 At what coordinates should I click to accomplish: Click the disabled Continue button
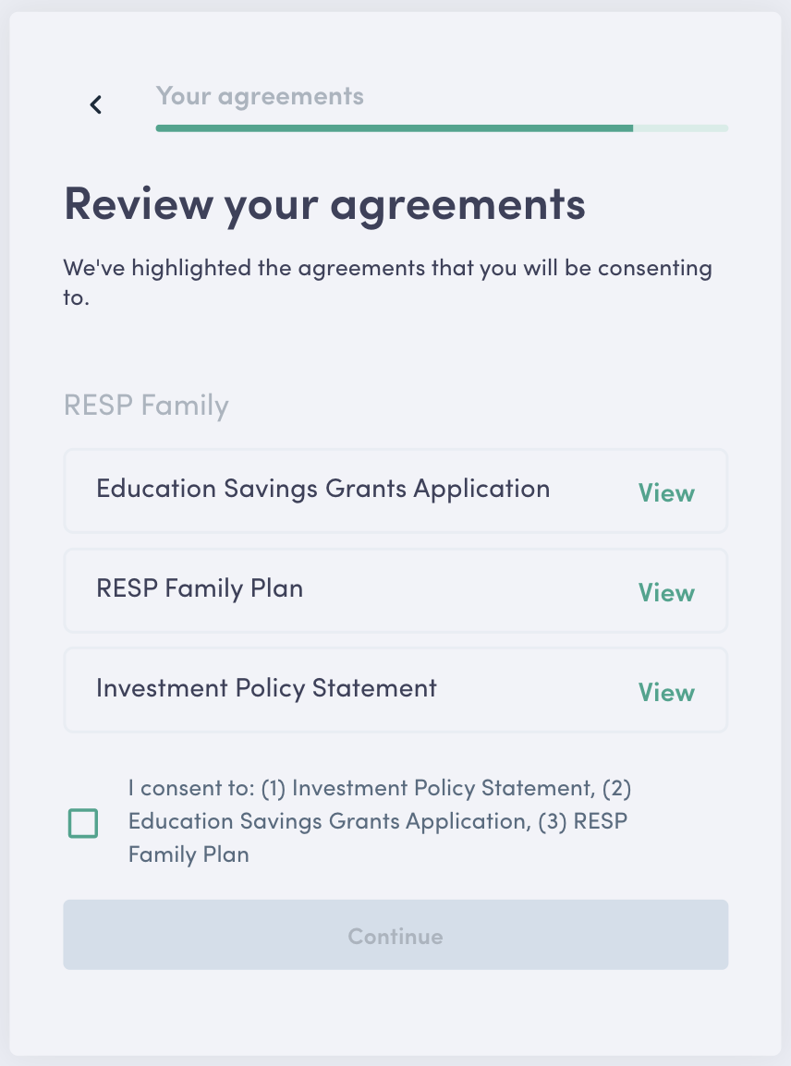395,935
